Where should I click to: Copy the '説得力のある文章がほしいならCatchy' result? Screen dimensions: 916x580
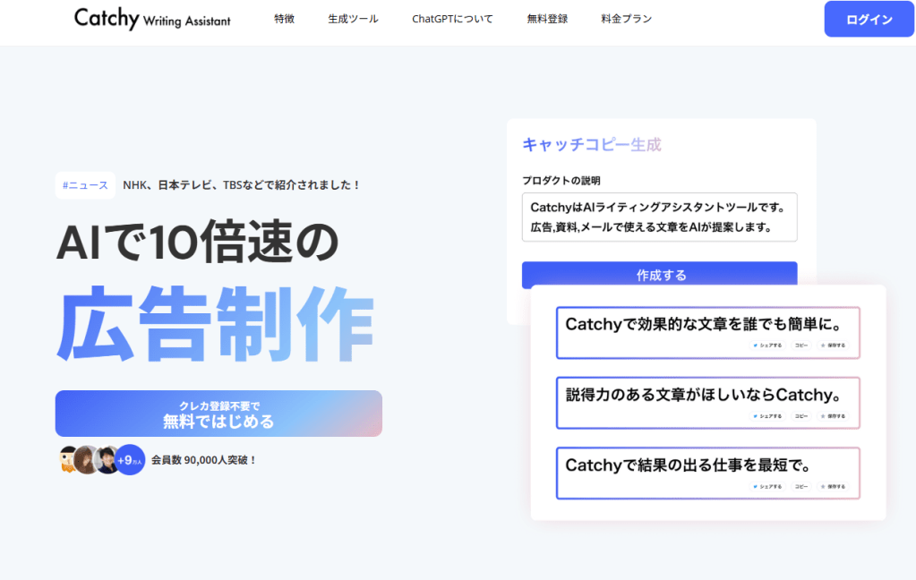(800, 416)
